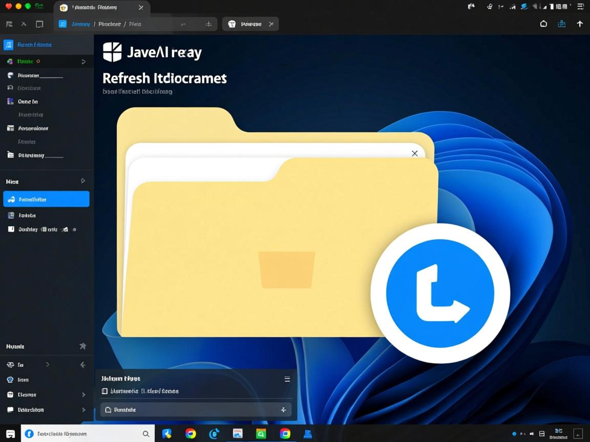Expand the sidebar section header triangle mid-sidebar
Image resolution: width=590 pixels, height=442 pixels.
[x=83, y=181]
